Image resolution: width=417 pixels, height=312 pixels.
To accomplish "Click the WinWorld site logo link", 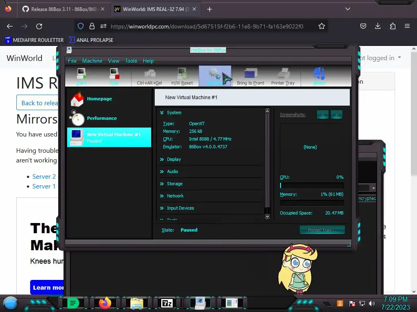I will click(24, 58).
